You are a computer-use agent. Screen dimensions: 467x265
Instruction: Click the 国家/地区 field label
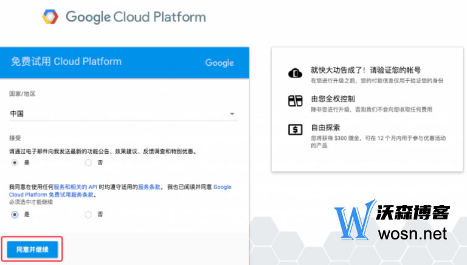22,94
